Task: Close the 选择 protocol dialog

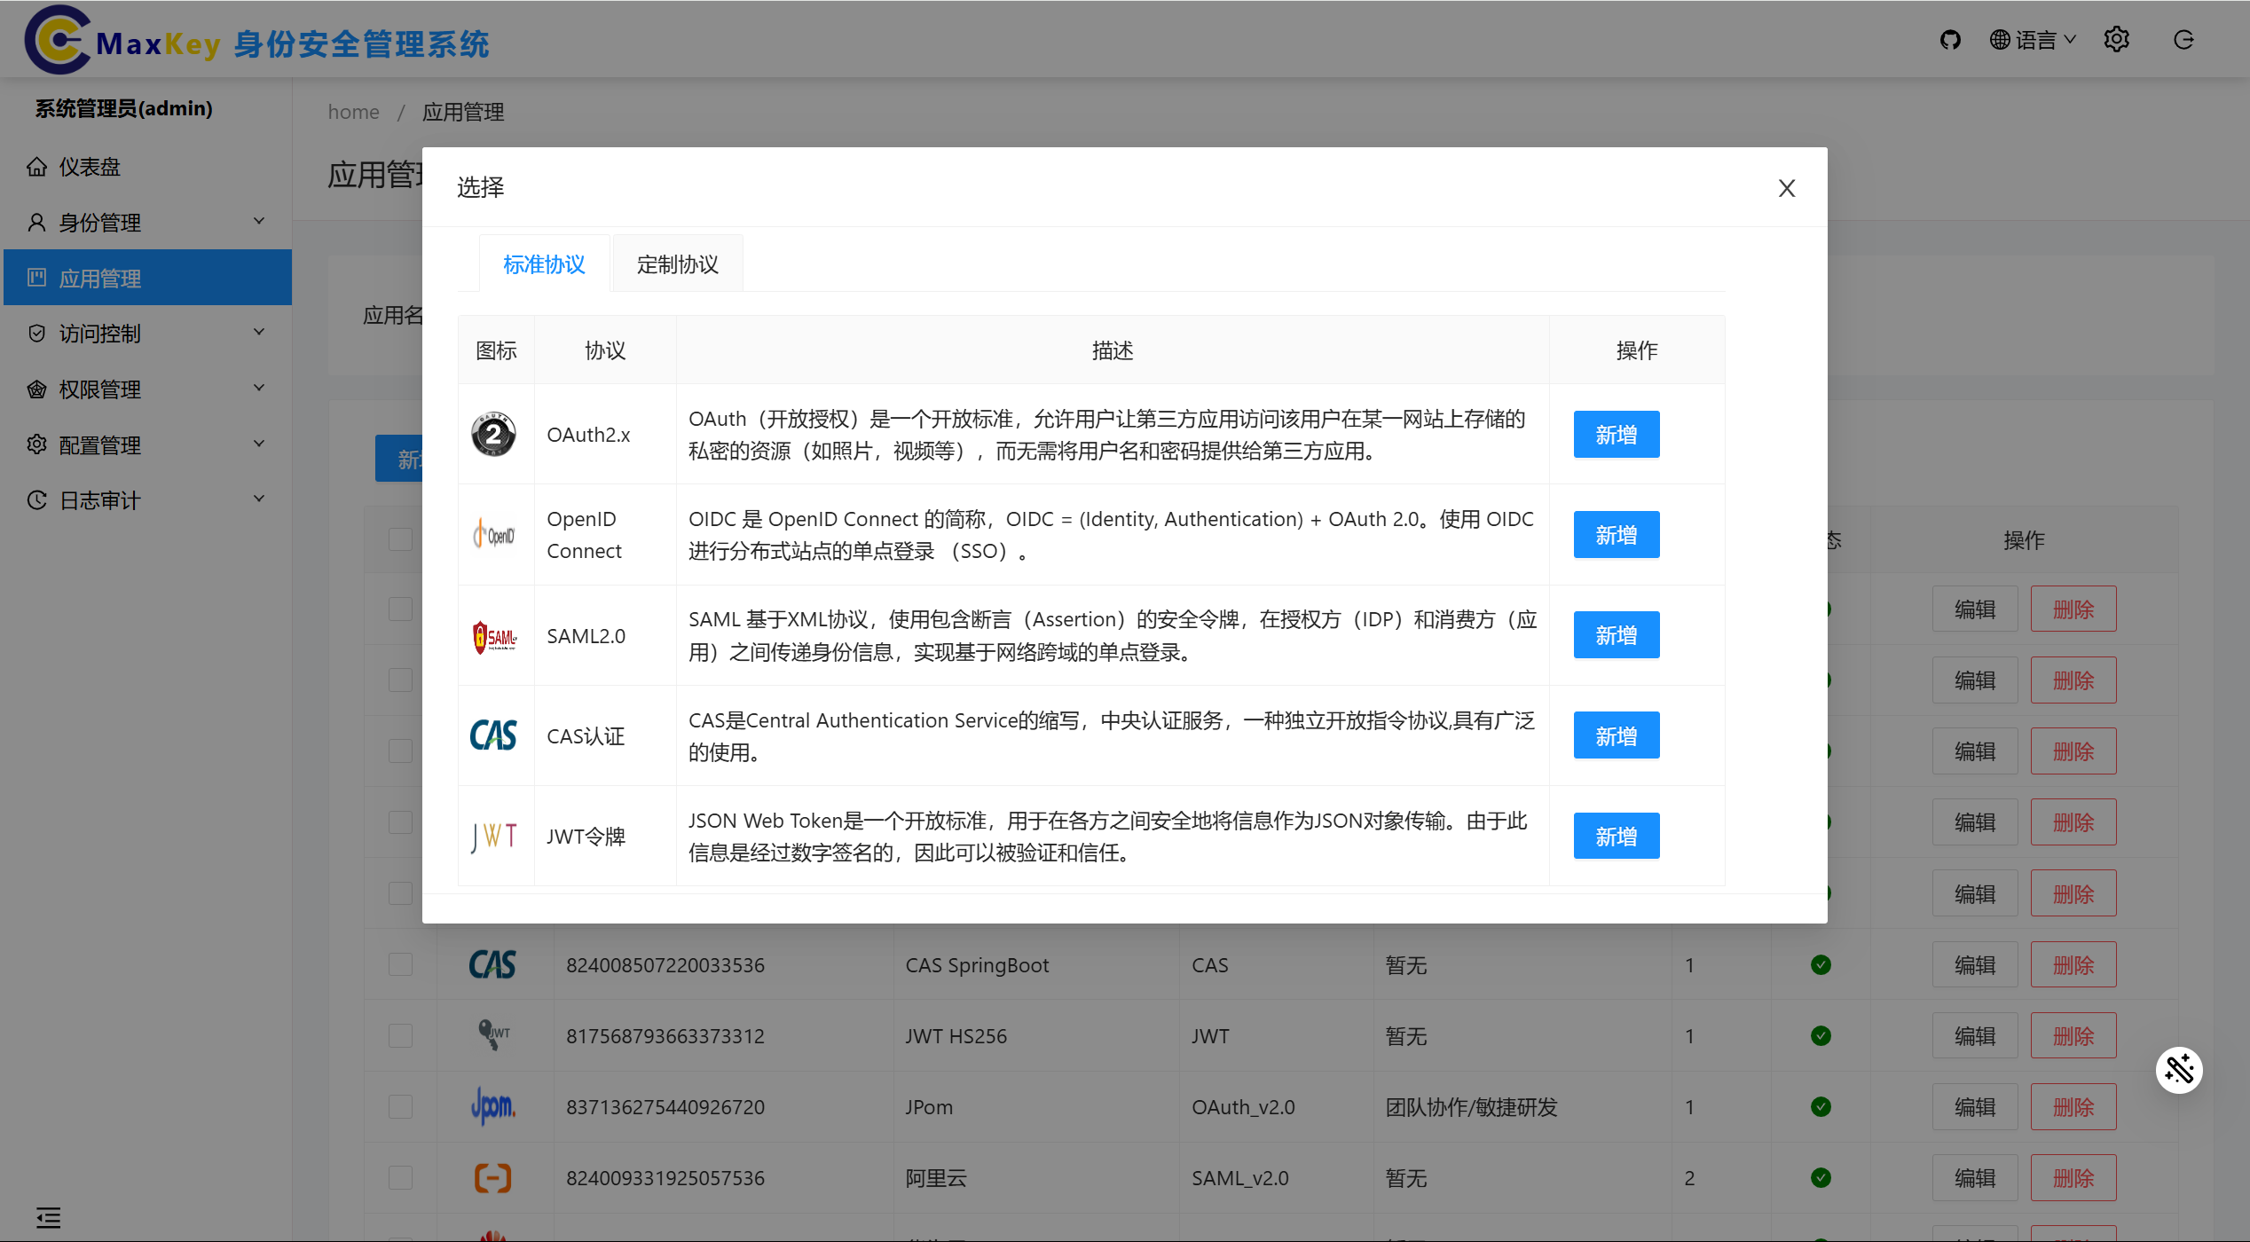Action: pyautogui.click(x=1787, y=187)
